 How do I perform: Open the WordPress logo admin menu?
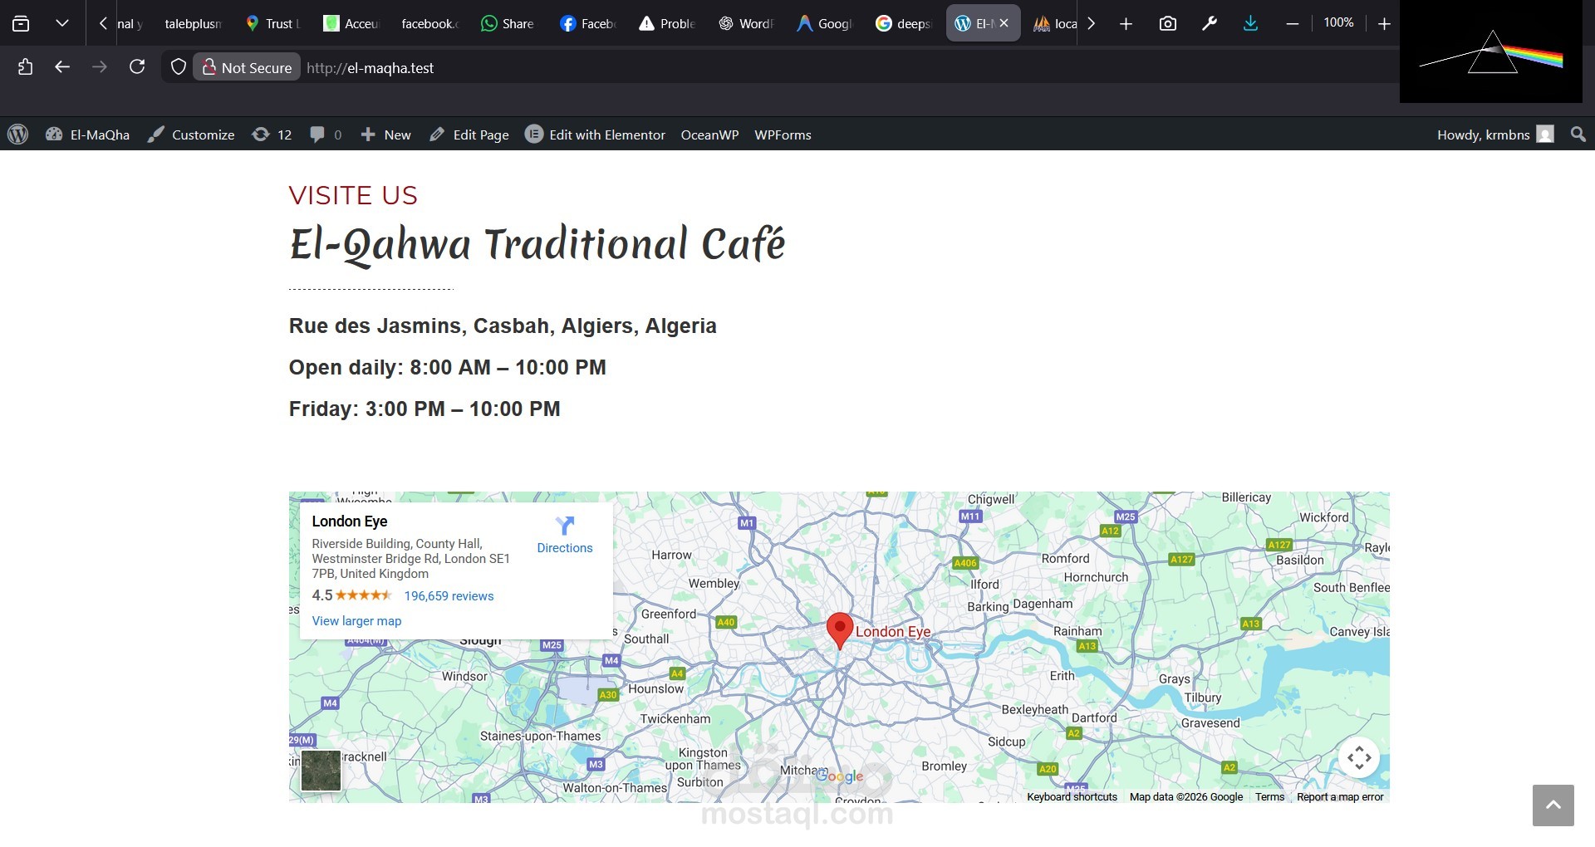tap(17, 135)
